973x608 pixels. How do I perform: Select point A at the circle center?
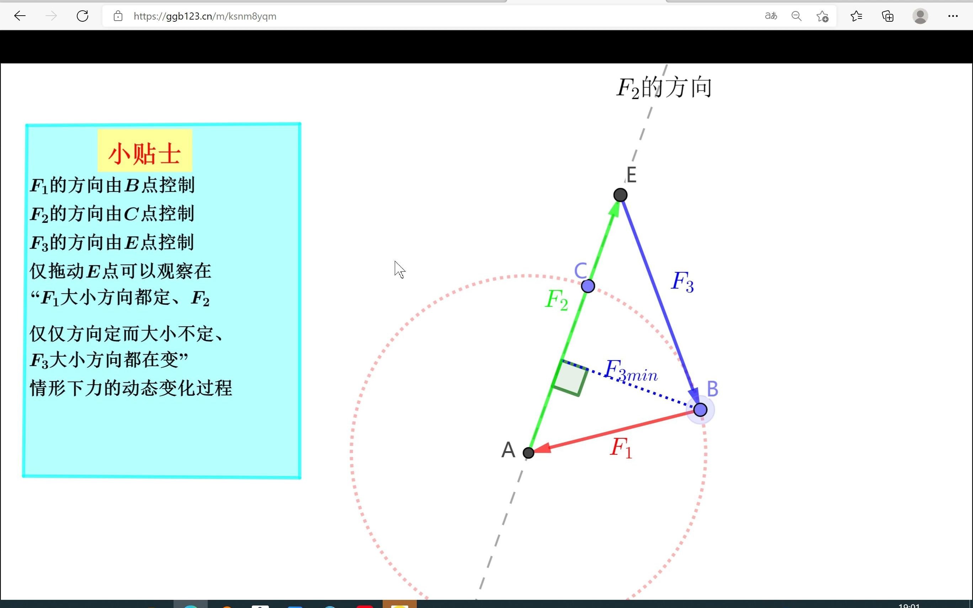pos(528,453)
